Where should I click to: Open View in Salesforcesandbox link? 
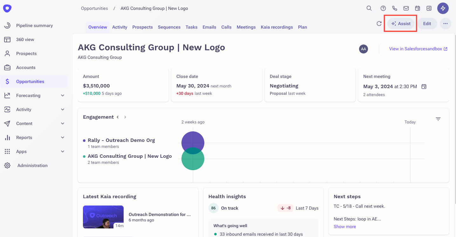pyautogui.click(x=419, y=49)
